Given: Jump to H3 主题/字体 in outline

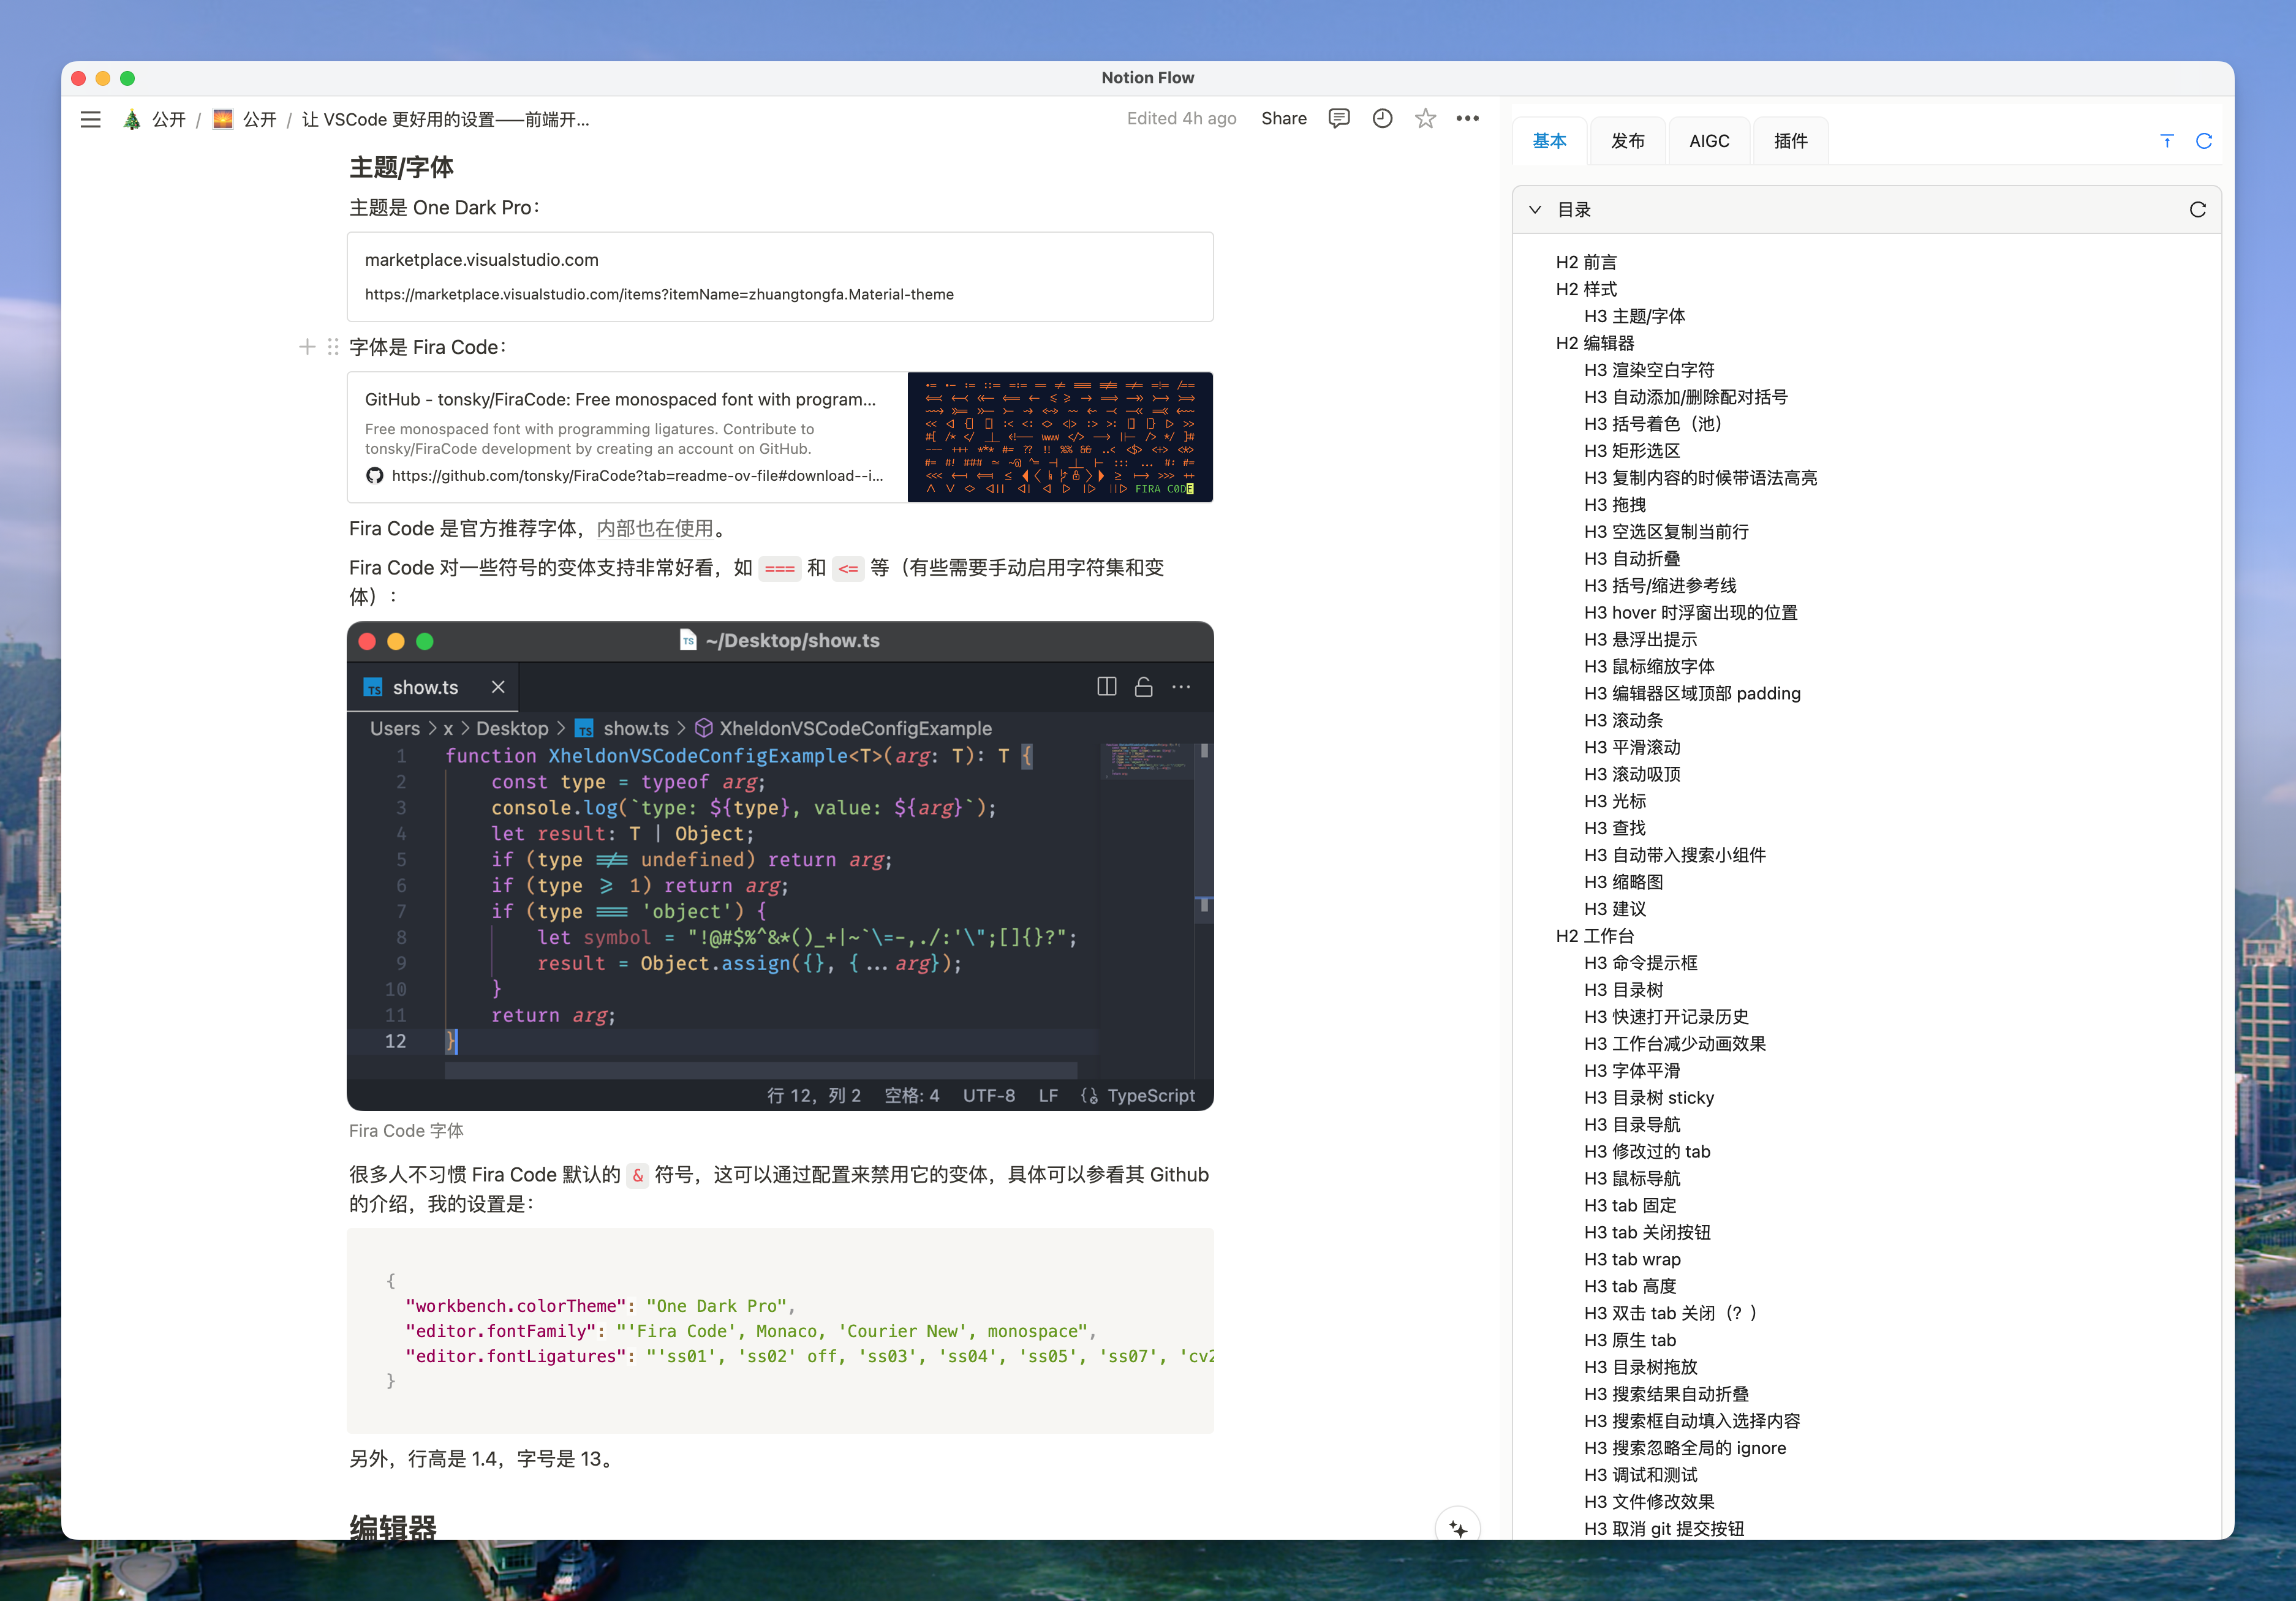Looking at the screenshot, I should [1634, 316].
